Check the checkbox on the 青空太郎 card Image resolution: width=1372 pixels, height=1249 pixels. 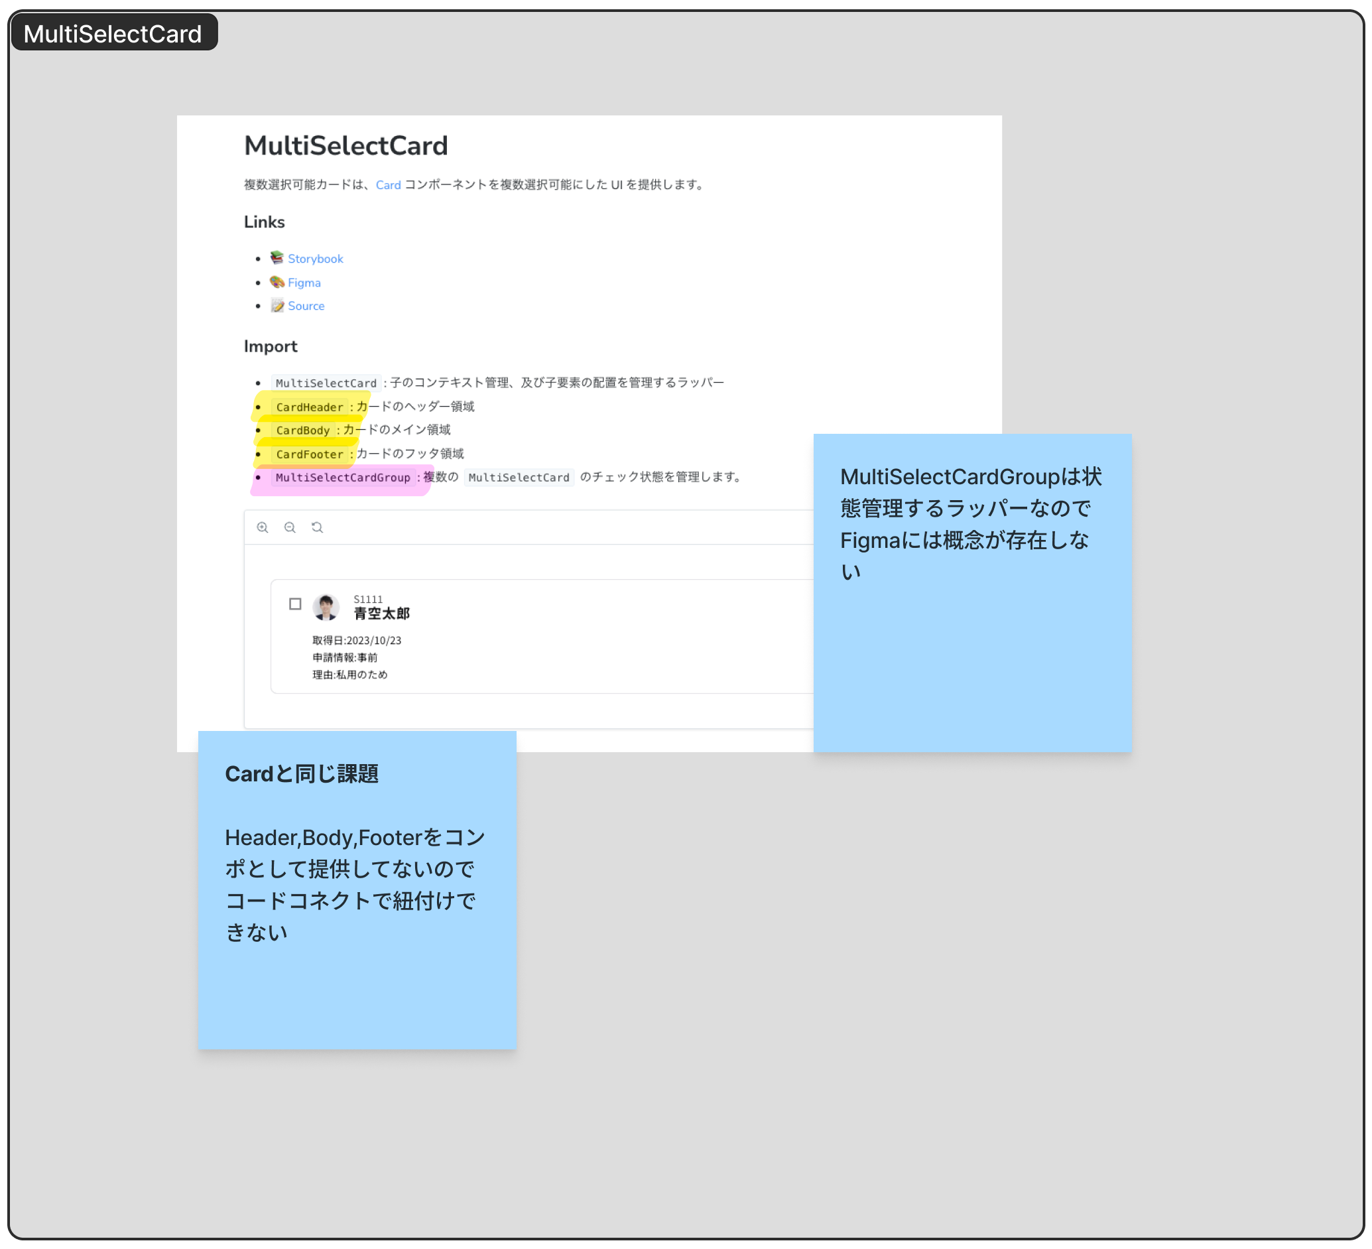pyautogui.click(x=295, y=604)
